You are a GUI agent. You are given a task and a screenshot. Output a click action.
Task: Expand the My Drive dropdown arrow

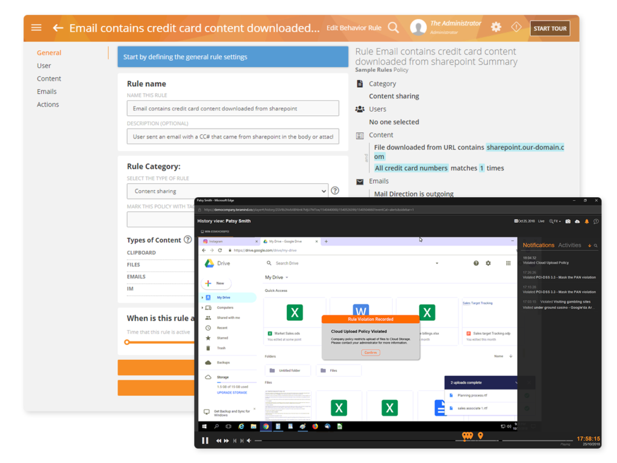[287, 278]
